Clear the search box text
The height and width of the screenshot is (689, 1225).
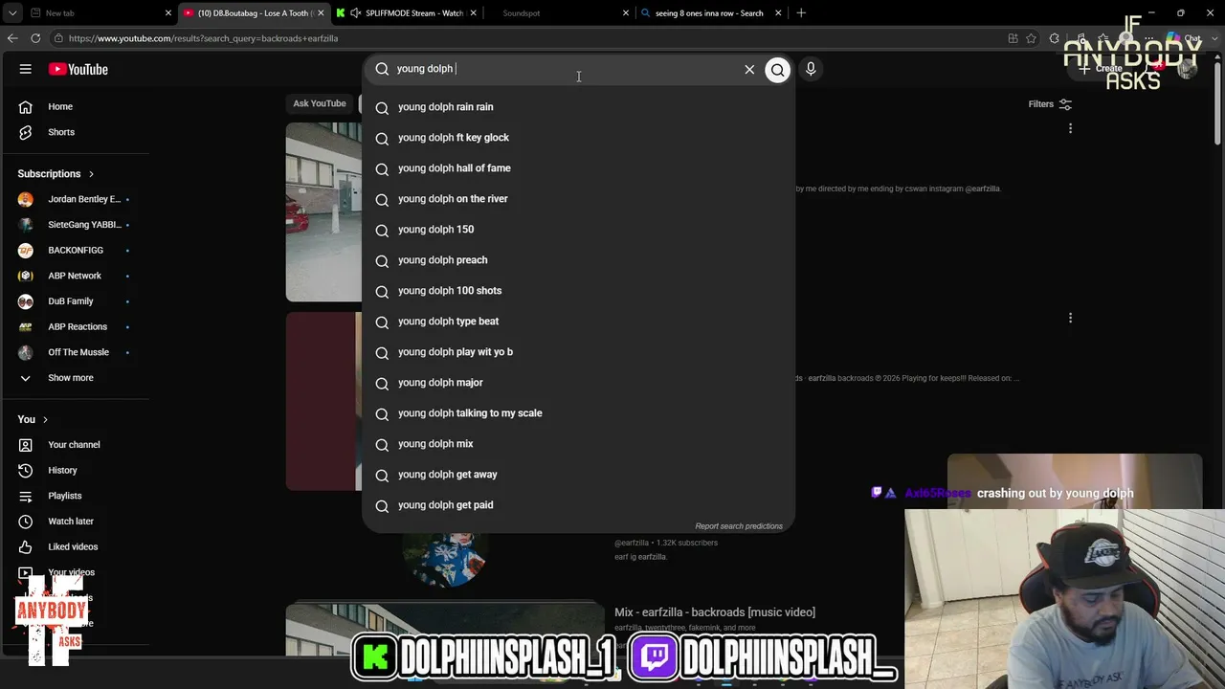coord(749,69)
